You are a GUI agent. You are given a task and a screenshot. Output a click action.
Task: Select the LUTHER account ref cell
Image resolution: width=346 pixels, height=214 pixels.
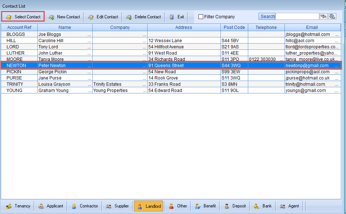[x=19, y=53]
